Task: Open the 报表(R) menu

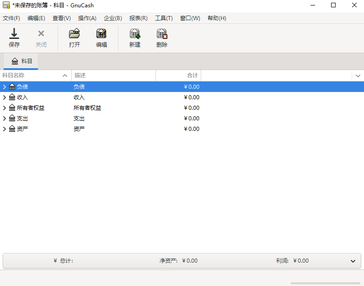Action: [x=139, y=18]
